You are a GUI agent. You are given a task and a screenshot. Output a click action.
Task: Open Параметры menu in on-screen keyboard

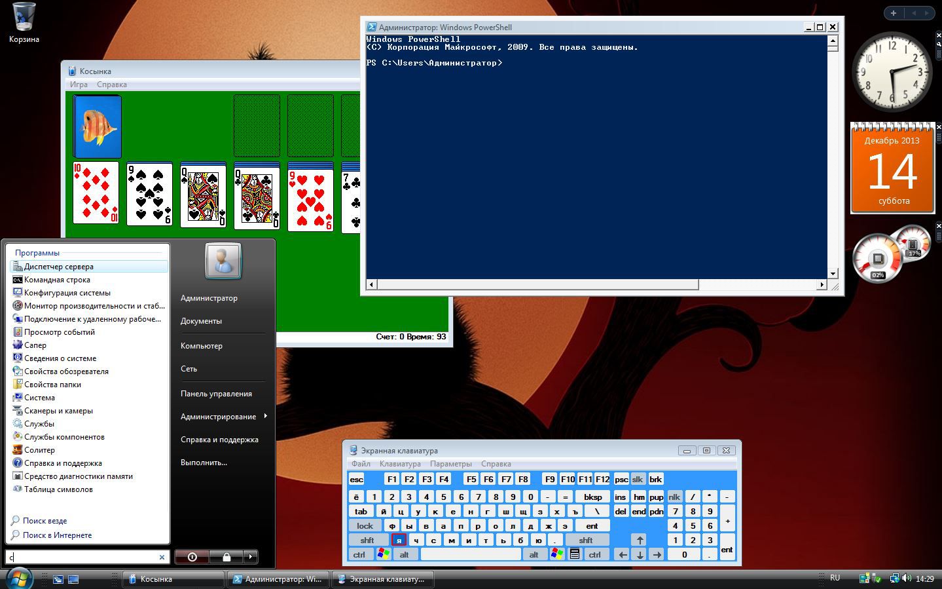pyautogui.click(x=451, y=464)
